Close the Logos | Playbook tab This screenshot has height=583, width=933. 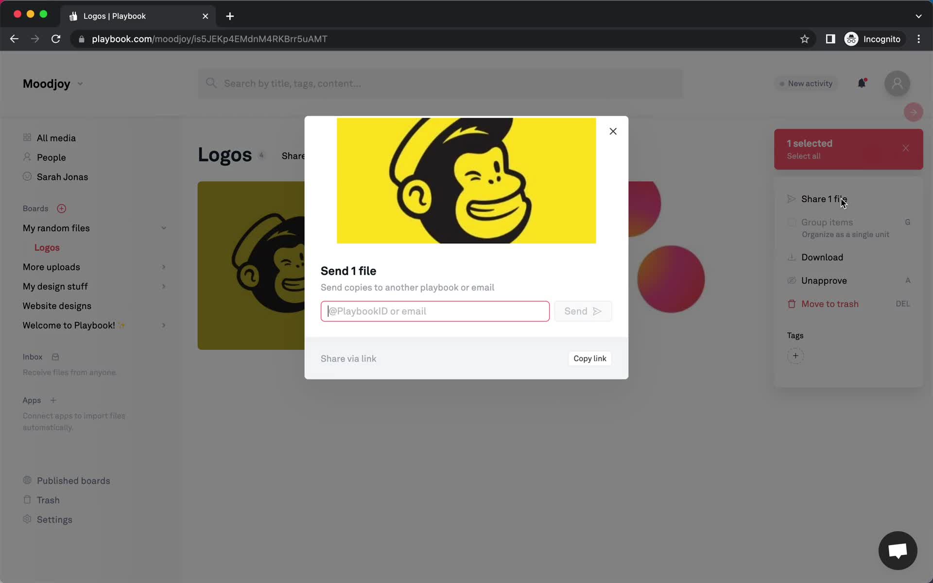point(205,16)
